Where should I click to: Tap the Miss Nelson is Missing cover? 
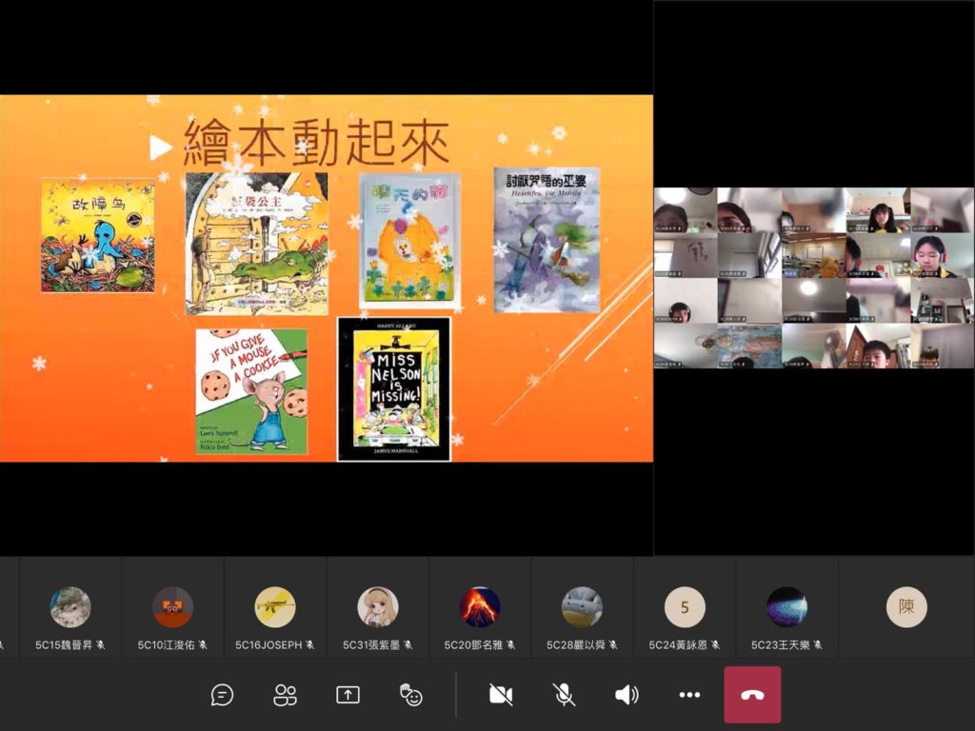pyautogui.click(x=394, y=389)
